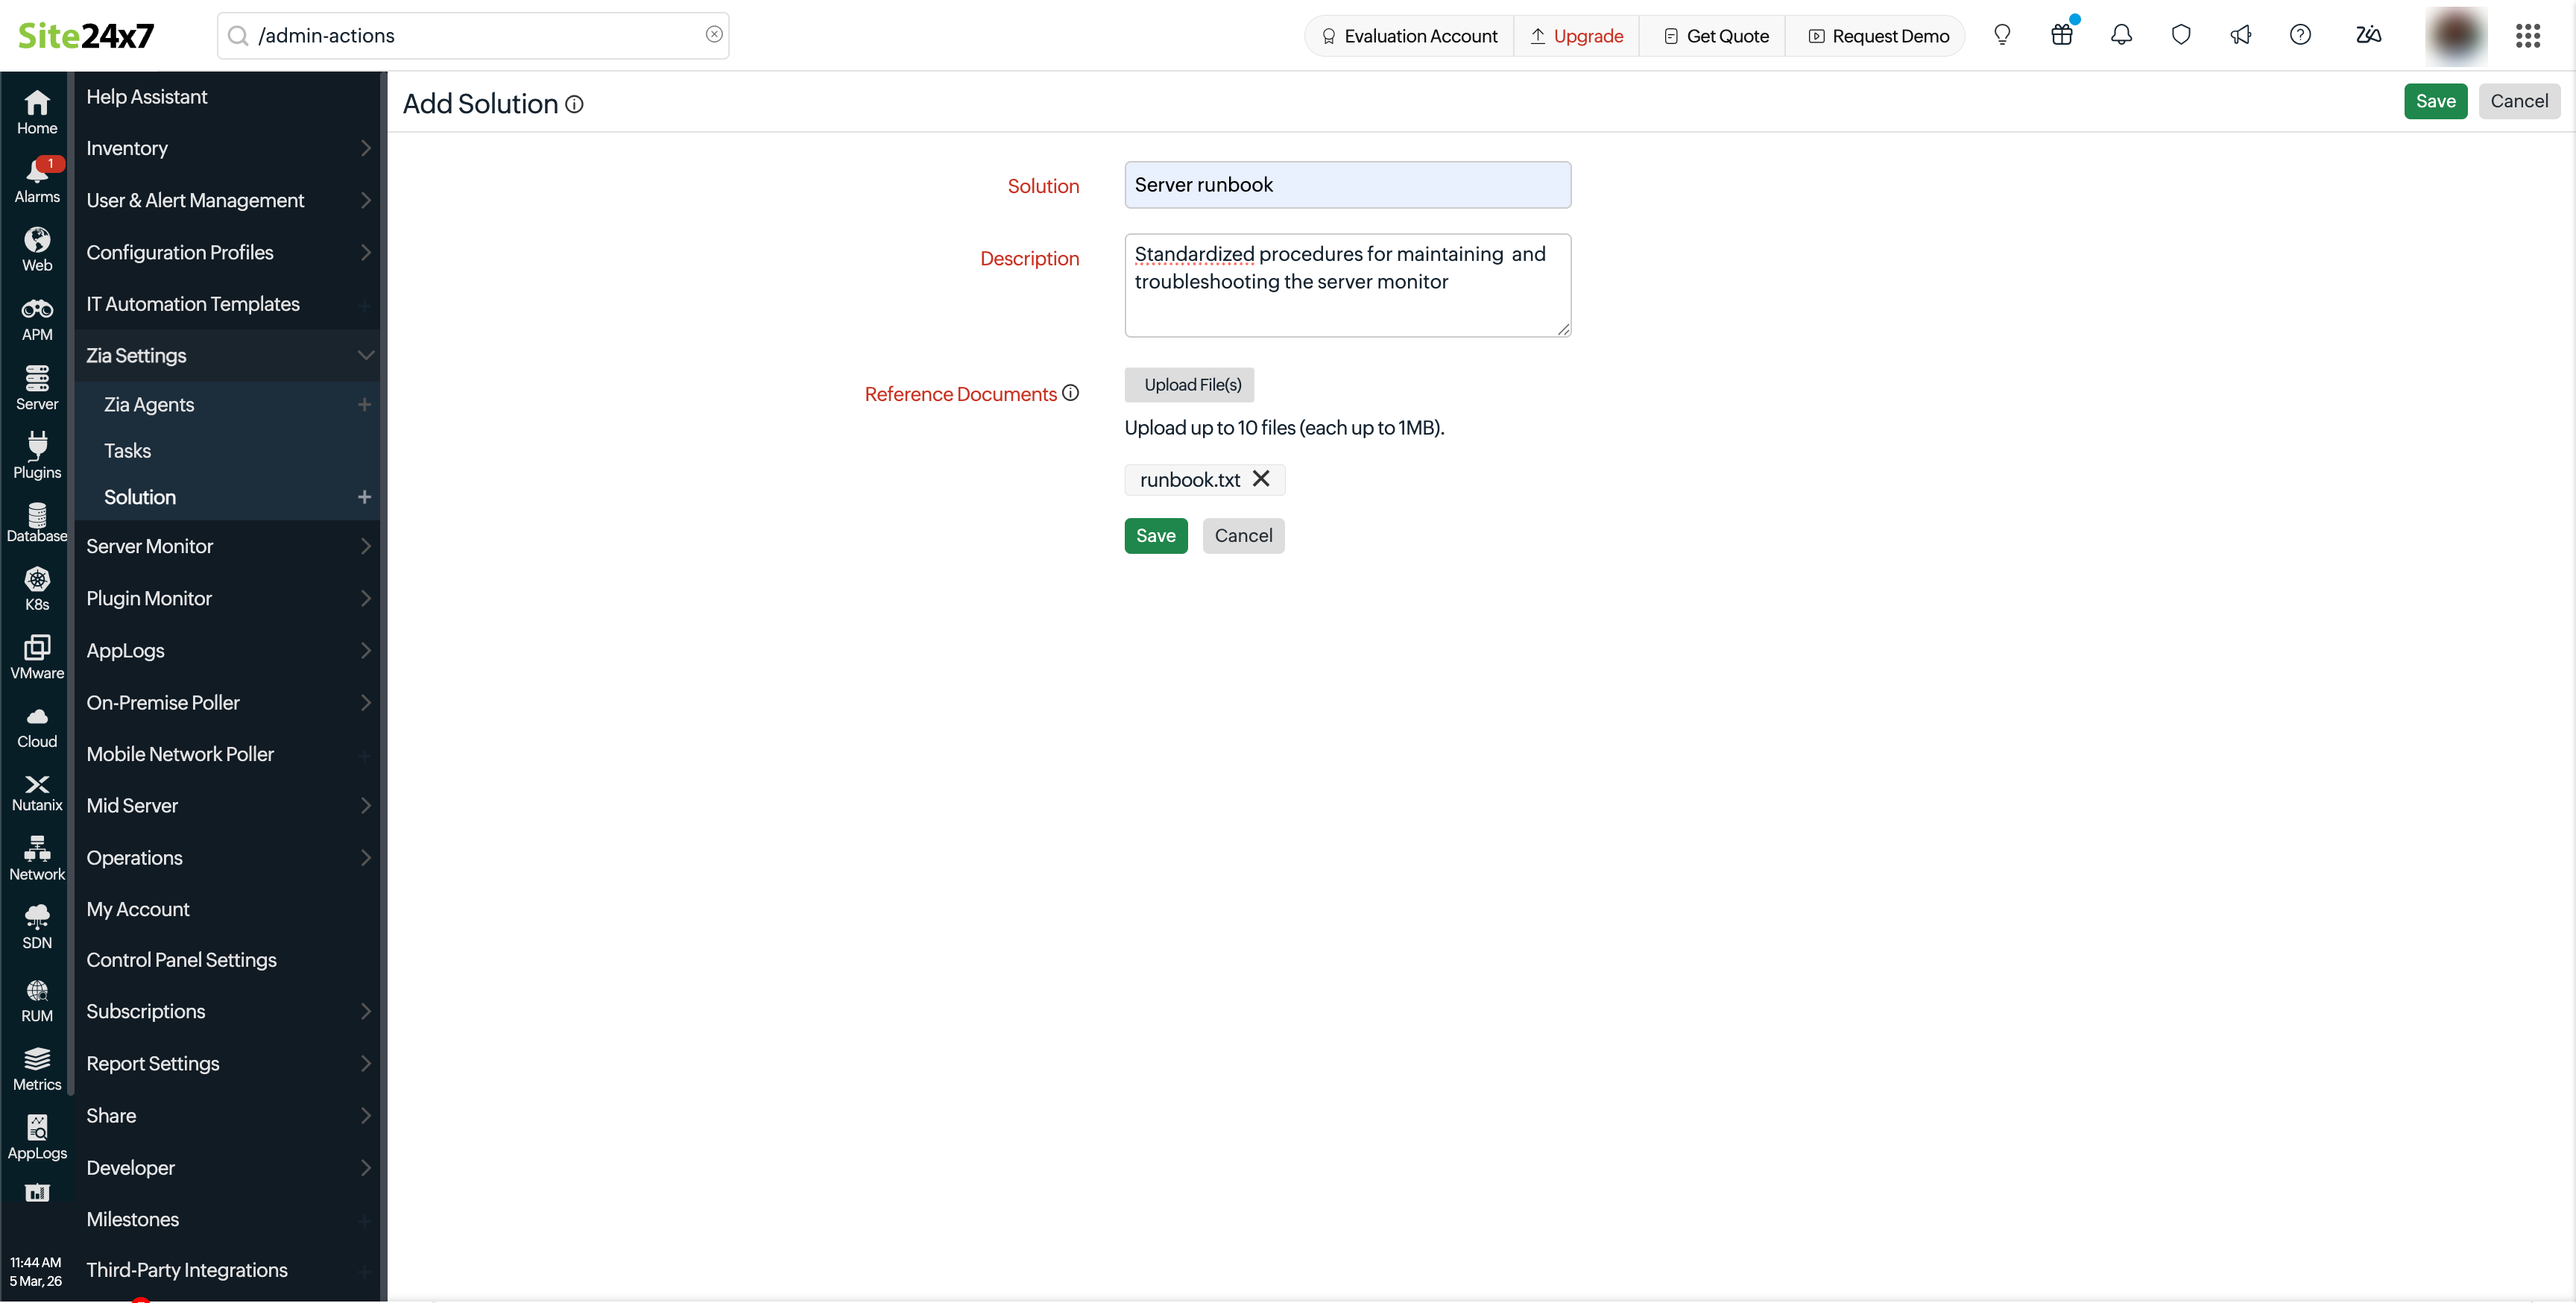This screenshot has height=1303, width=2576.
Task: Click the Description resize handle
Action: [1563, 329]
